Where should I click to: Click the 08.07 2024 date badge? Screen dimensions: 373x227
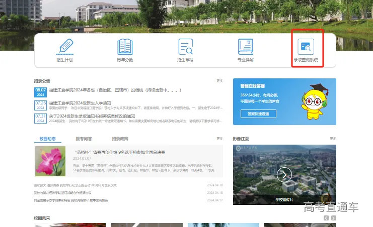[40, 92]
